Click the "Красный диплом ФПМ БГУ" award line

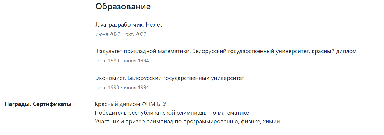click(131, 104)
